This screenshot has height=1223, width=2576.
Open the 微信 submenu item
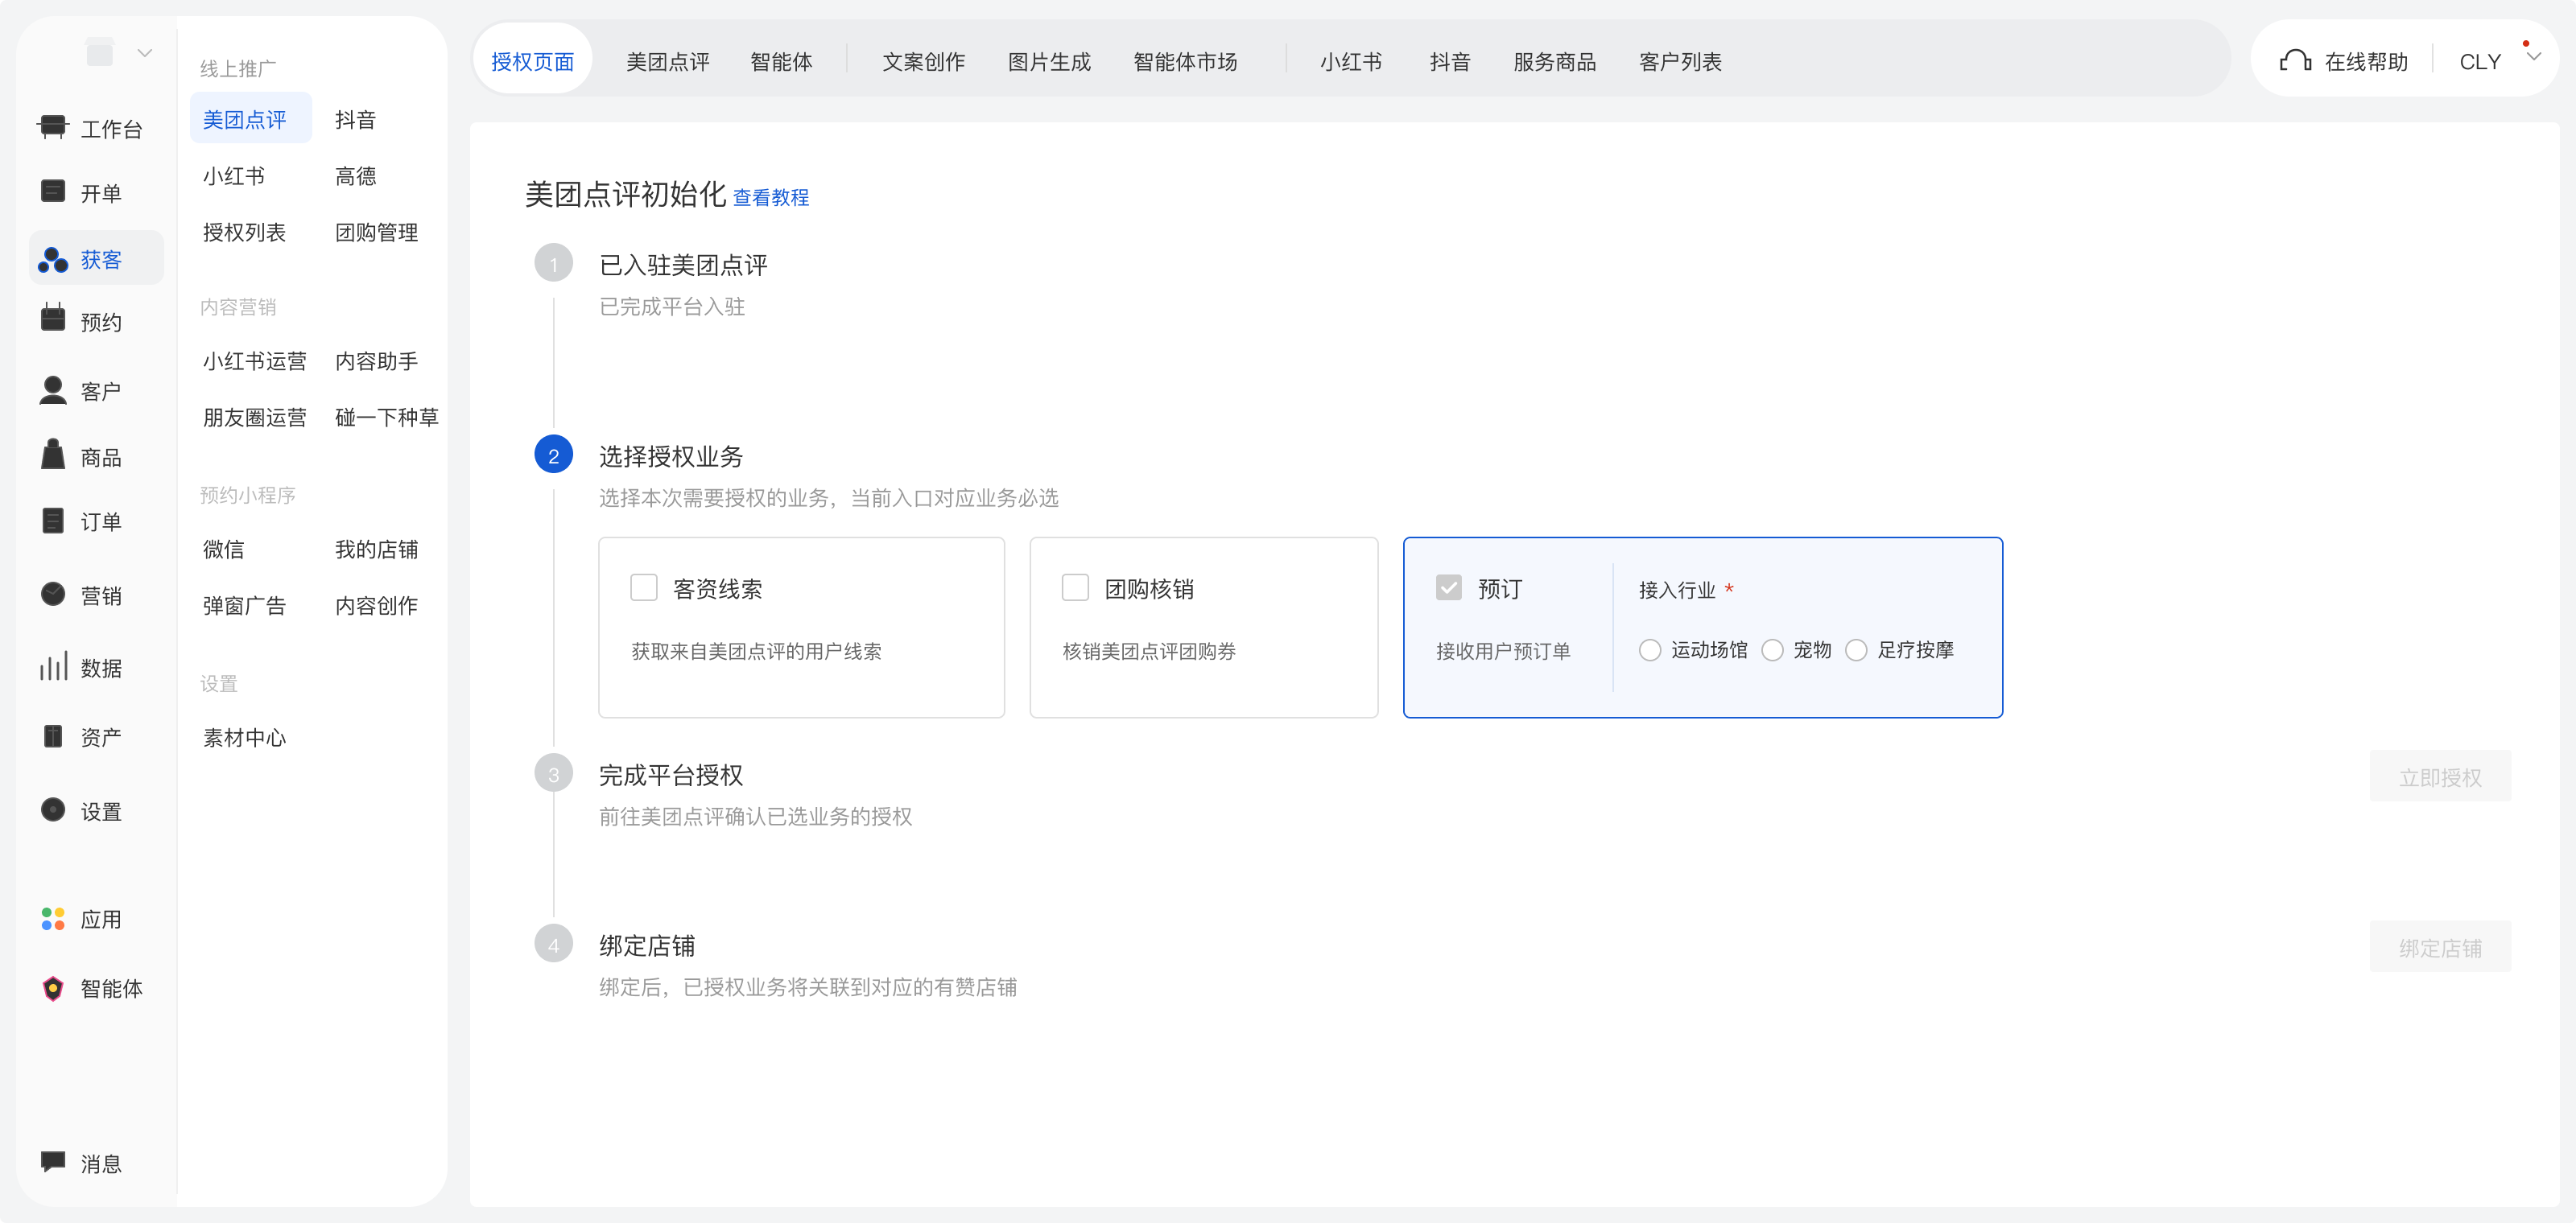point(223,549)
